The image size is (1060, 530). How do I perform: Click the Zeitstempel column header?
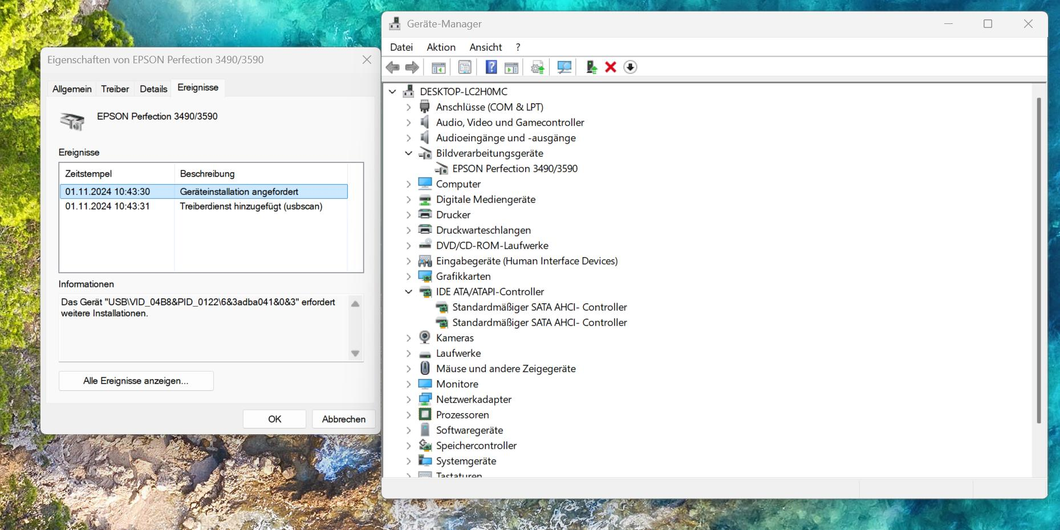(x=117, y=173)
